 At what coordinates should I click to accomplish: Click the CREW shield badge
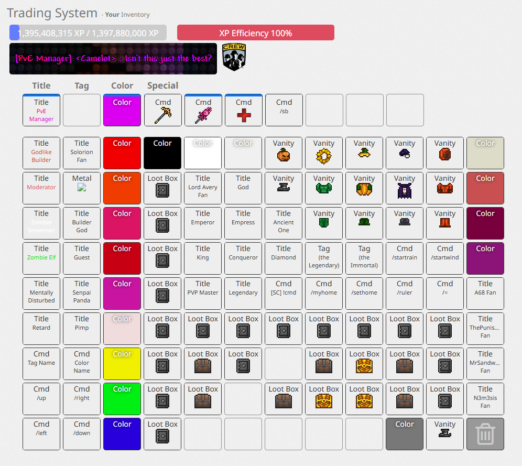tap(234, 58)
